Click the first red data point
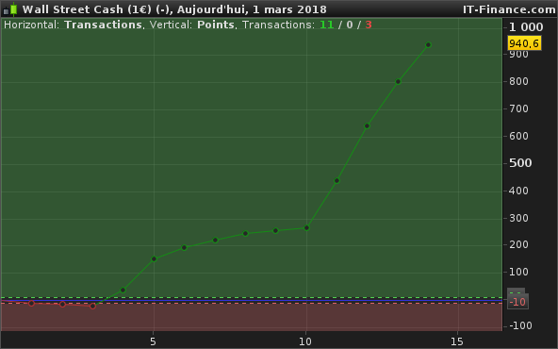The width and height of the screenshot is (558, 349). [31, 303]
